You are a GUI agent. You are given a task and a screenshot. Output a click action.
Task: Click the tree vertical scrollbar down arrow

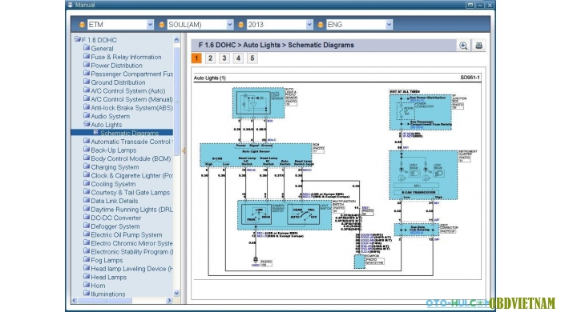176,294
